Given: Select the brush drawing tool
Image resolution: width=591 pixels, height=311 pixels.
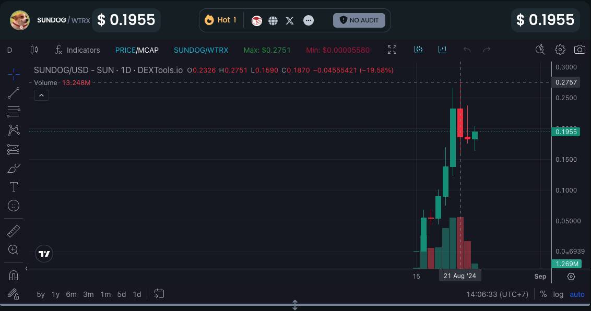Looking at the screenshot, I should (x=14, y=168).
